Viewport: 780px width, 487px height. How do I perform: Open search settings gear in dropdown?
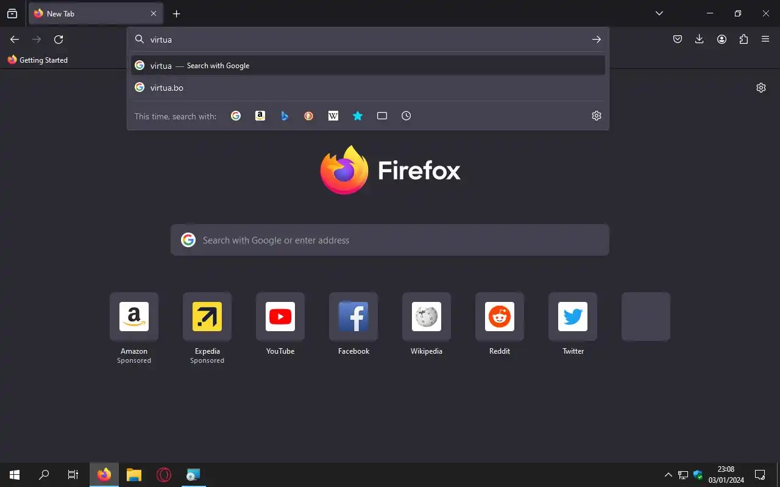point(597,116)
